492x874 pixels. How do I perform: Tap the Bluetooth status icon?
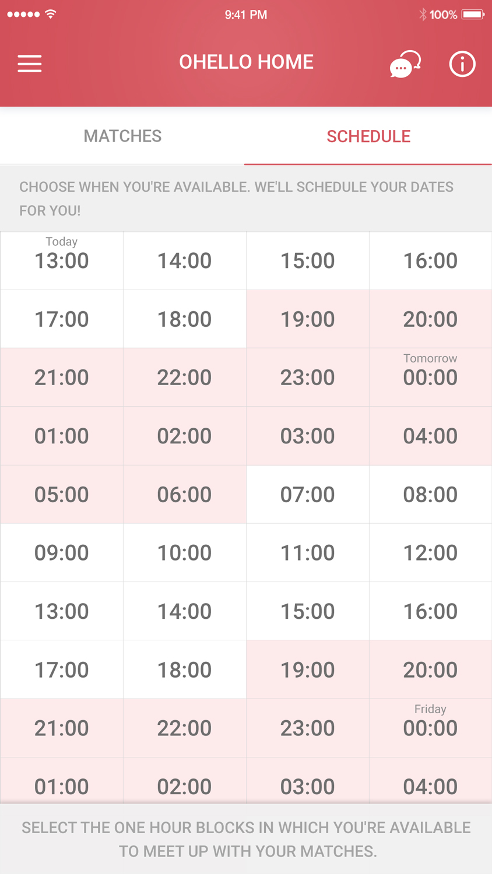[423, 15]
